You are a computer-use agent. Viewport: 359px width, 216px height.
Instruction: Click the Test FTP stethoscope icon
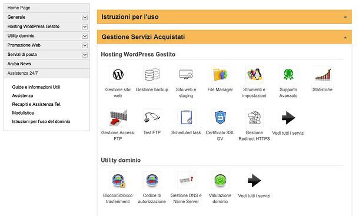152,118
